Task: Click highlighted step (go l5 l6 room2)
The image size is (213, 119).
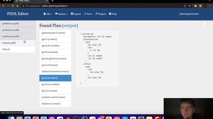Action: 55,78
